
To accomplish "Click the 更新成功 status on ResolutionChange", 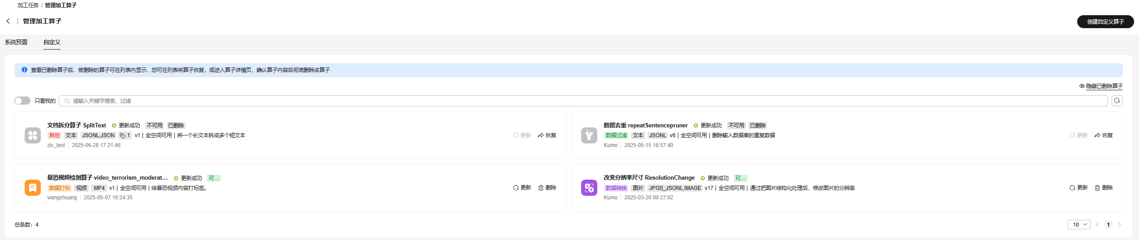I will tap(715, 178).
